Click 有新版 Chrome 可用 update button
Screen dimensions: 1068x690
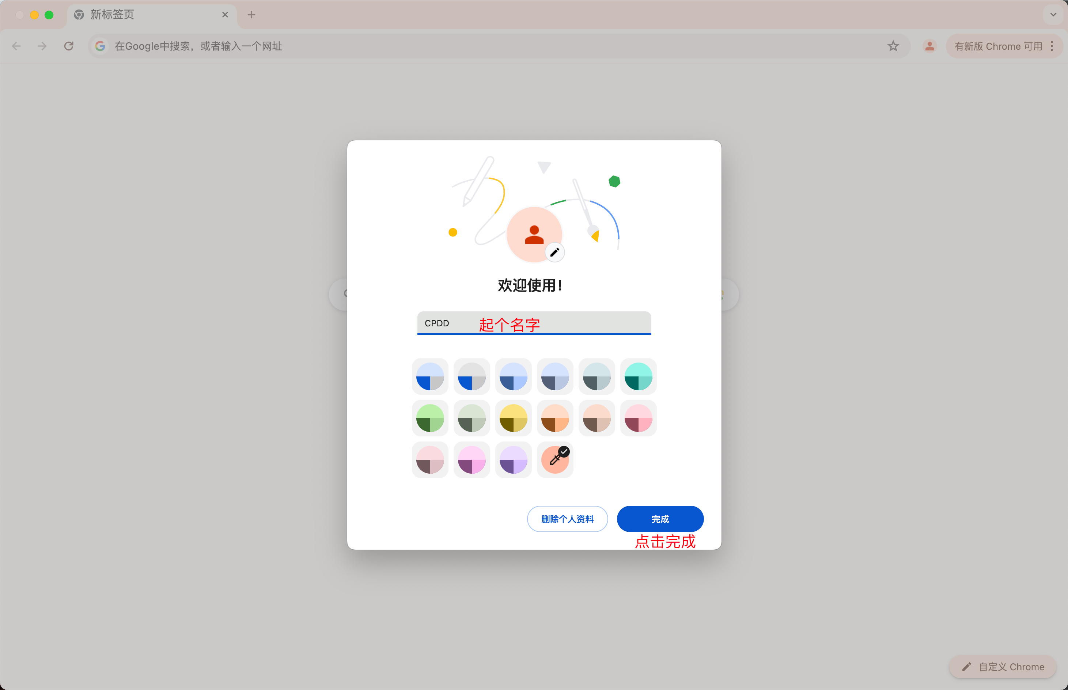coord(998,46)
